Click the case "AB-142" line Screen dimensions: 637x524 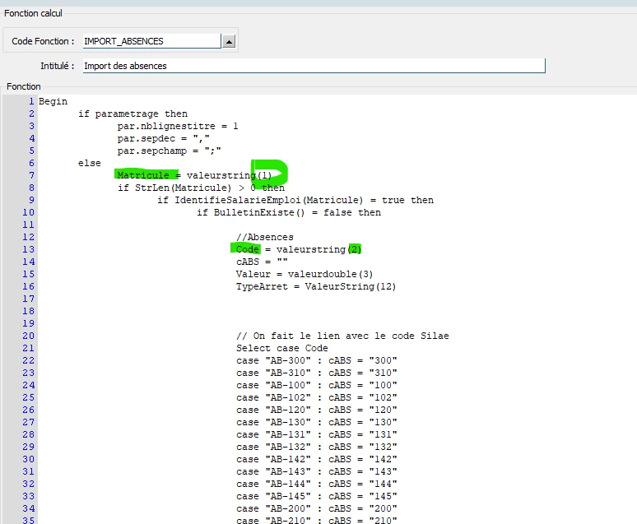[x=317, y=459]
